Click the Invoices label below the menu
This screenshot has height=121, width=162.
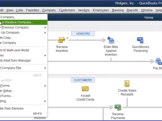pos(40,118)
